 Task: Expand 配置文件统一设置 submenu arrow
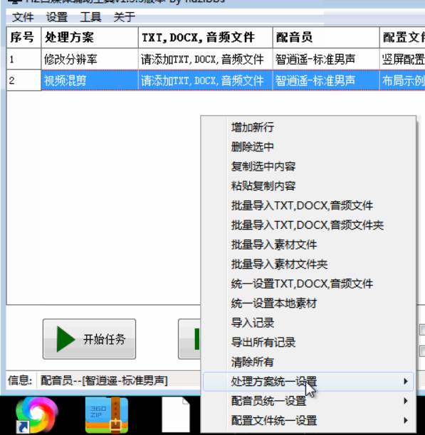click(x=406, y=421)
